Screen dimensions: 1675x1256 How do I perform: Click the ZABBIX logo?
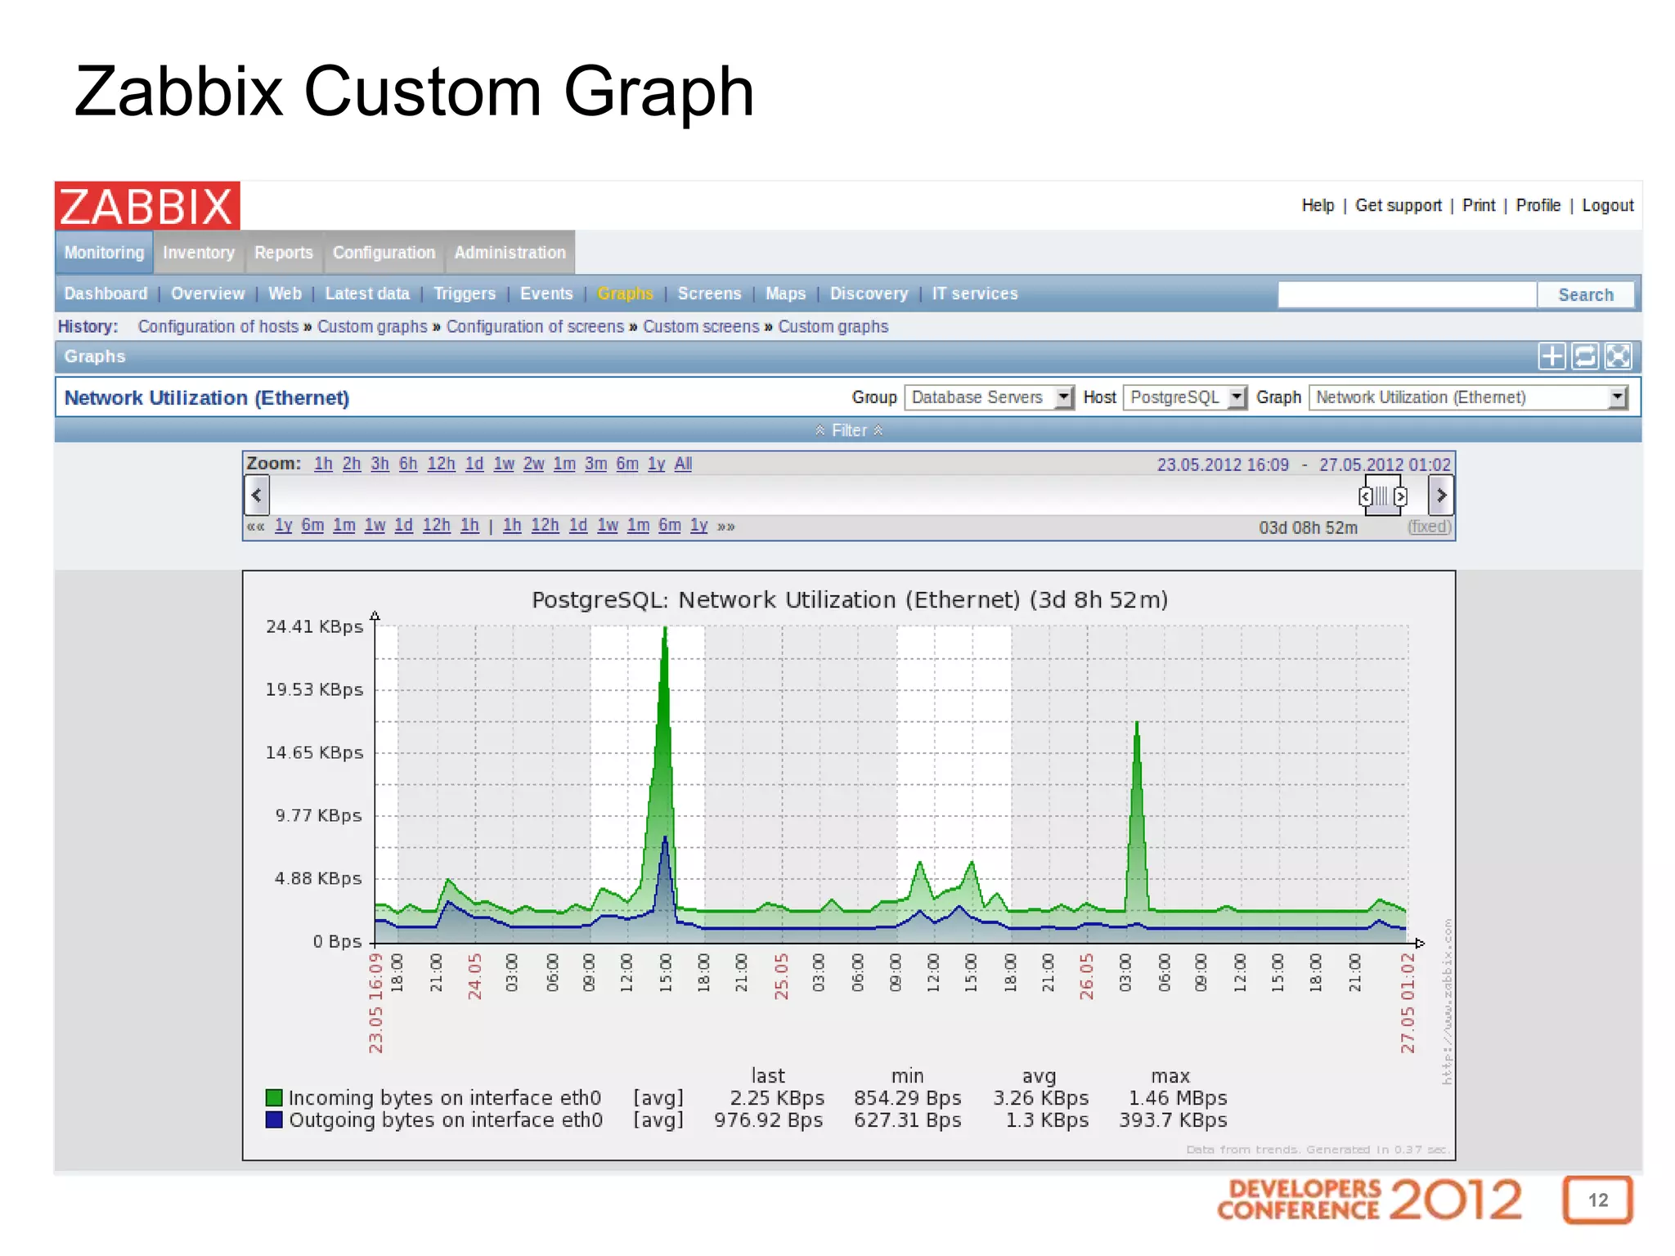click(147, 205)
